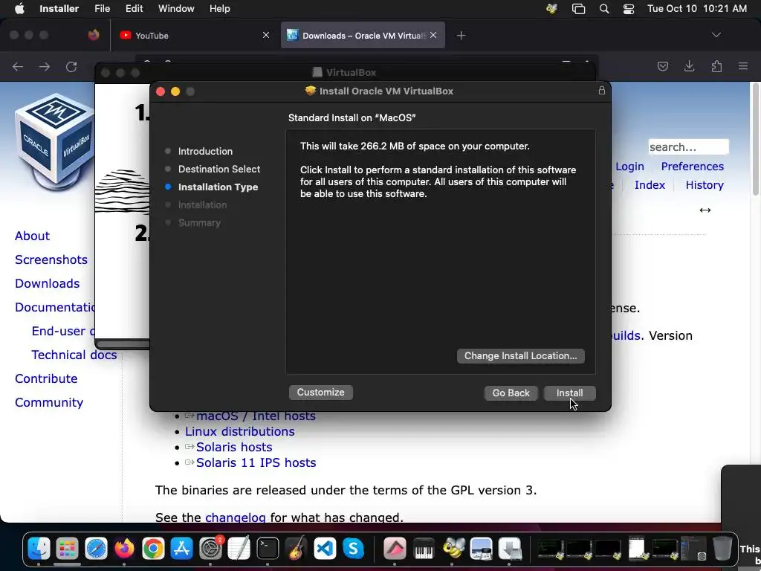The width and height of the screenshot is (761, 571).
Task: Open Firefox from the Dock
Action: [x=124, y=549]
